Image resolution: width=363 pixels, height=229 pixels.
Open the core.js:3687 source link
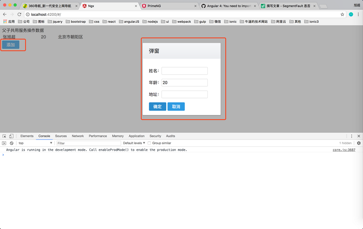pos(344,150)
